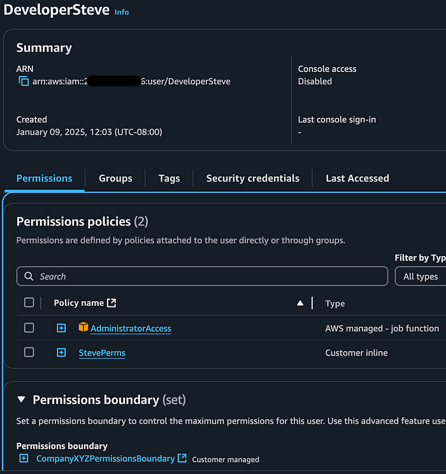
Task: Collapse the Permissions boundary section
Action: tap(21, 399)
